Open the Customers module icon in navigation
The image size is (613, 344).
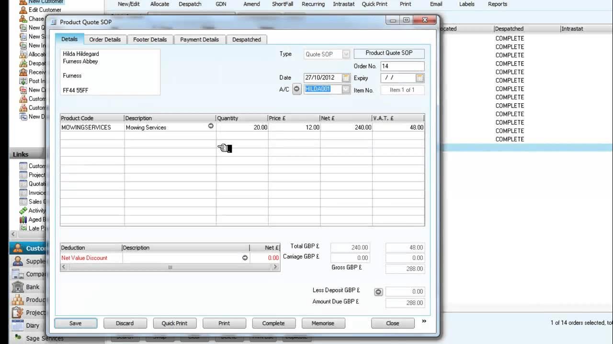tap(18, 248)
